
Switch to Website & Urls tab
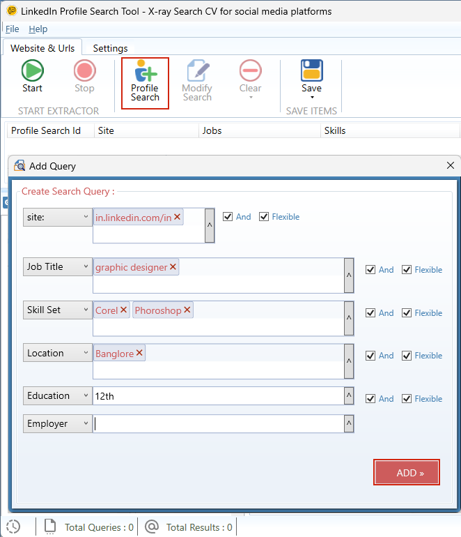pos(42,48)
